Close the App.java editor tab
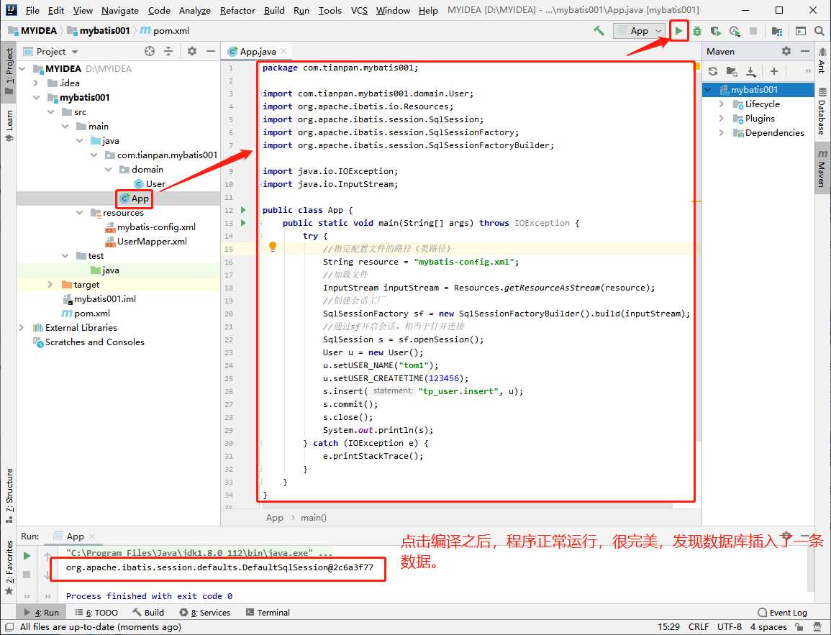Screen dimensions: 831x635 283,51
